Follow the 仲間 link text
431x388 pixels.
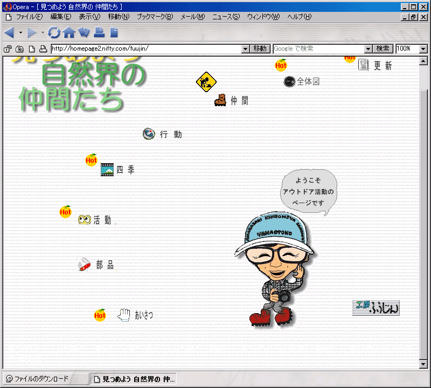point(239,101)
